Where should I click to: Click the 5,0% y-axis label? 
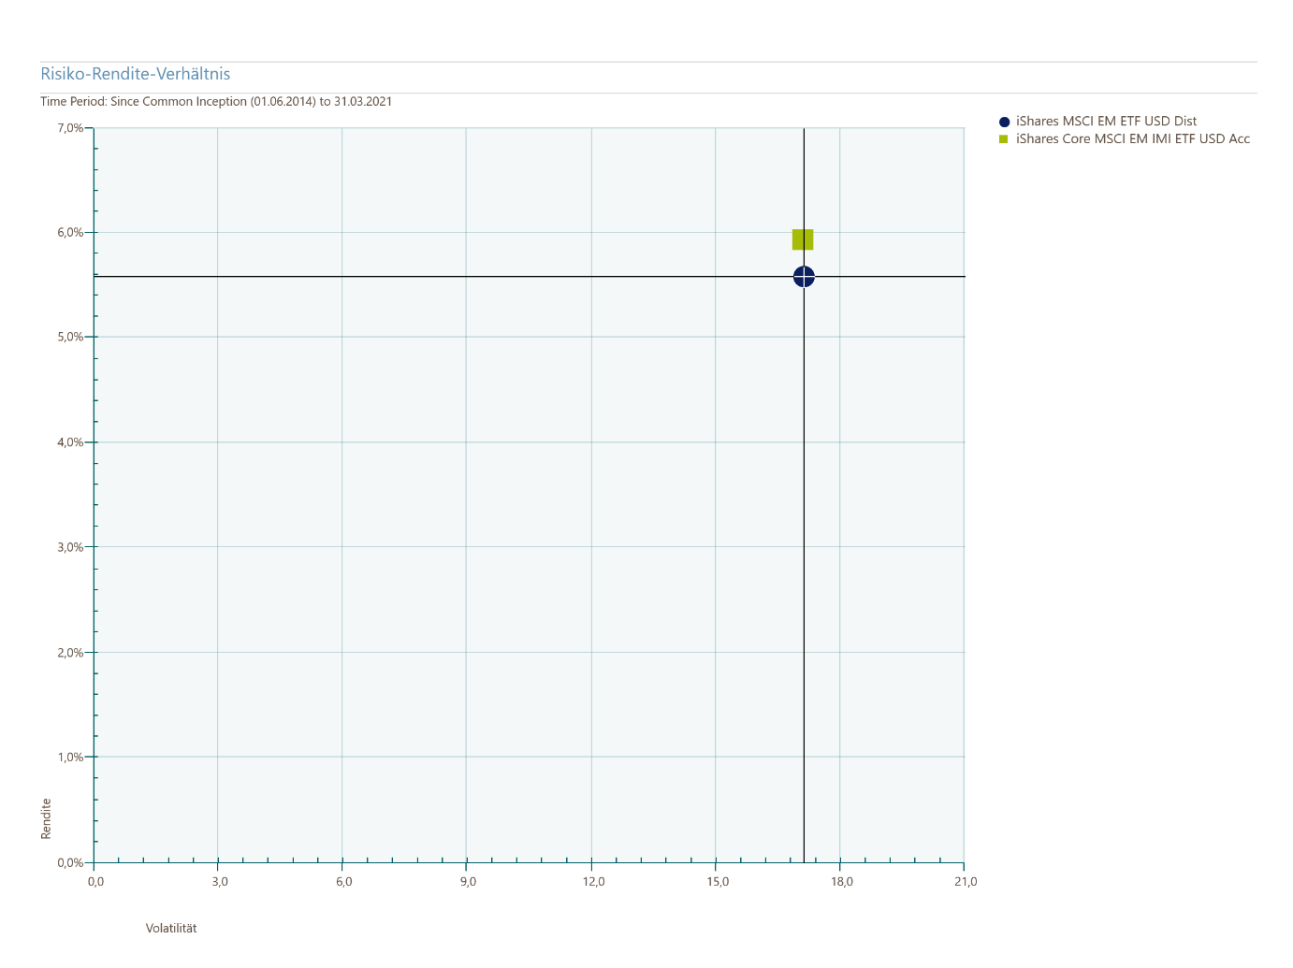point(70,337)
